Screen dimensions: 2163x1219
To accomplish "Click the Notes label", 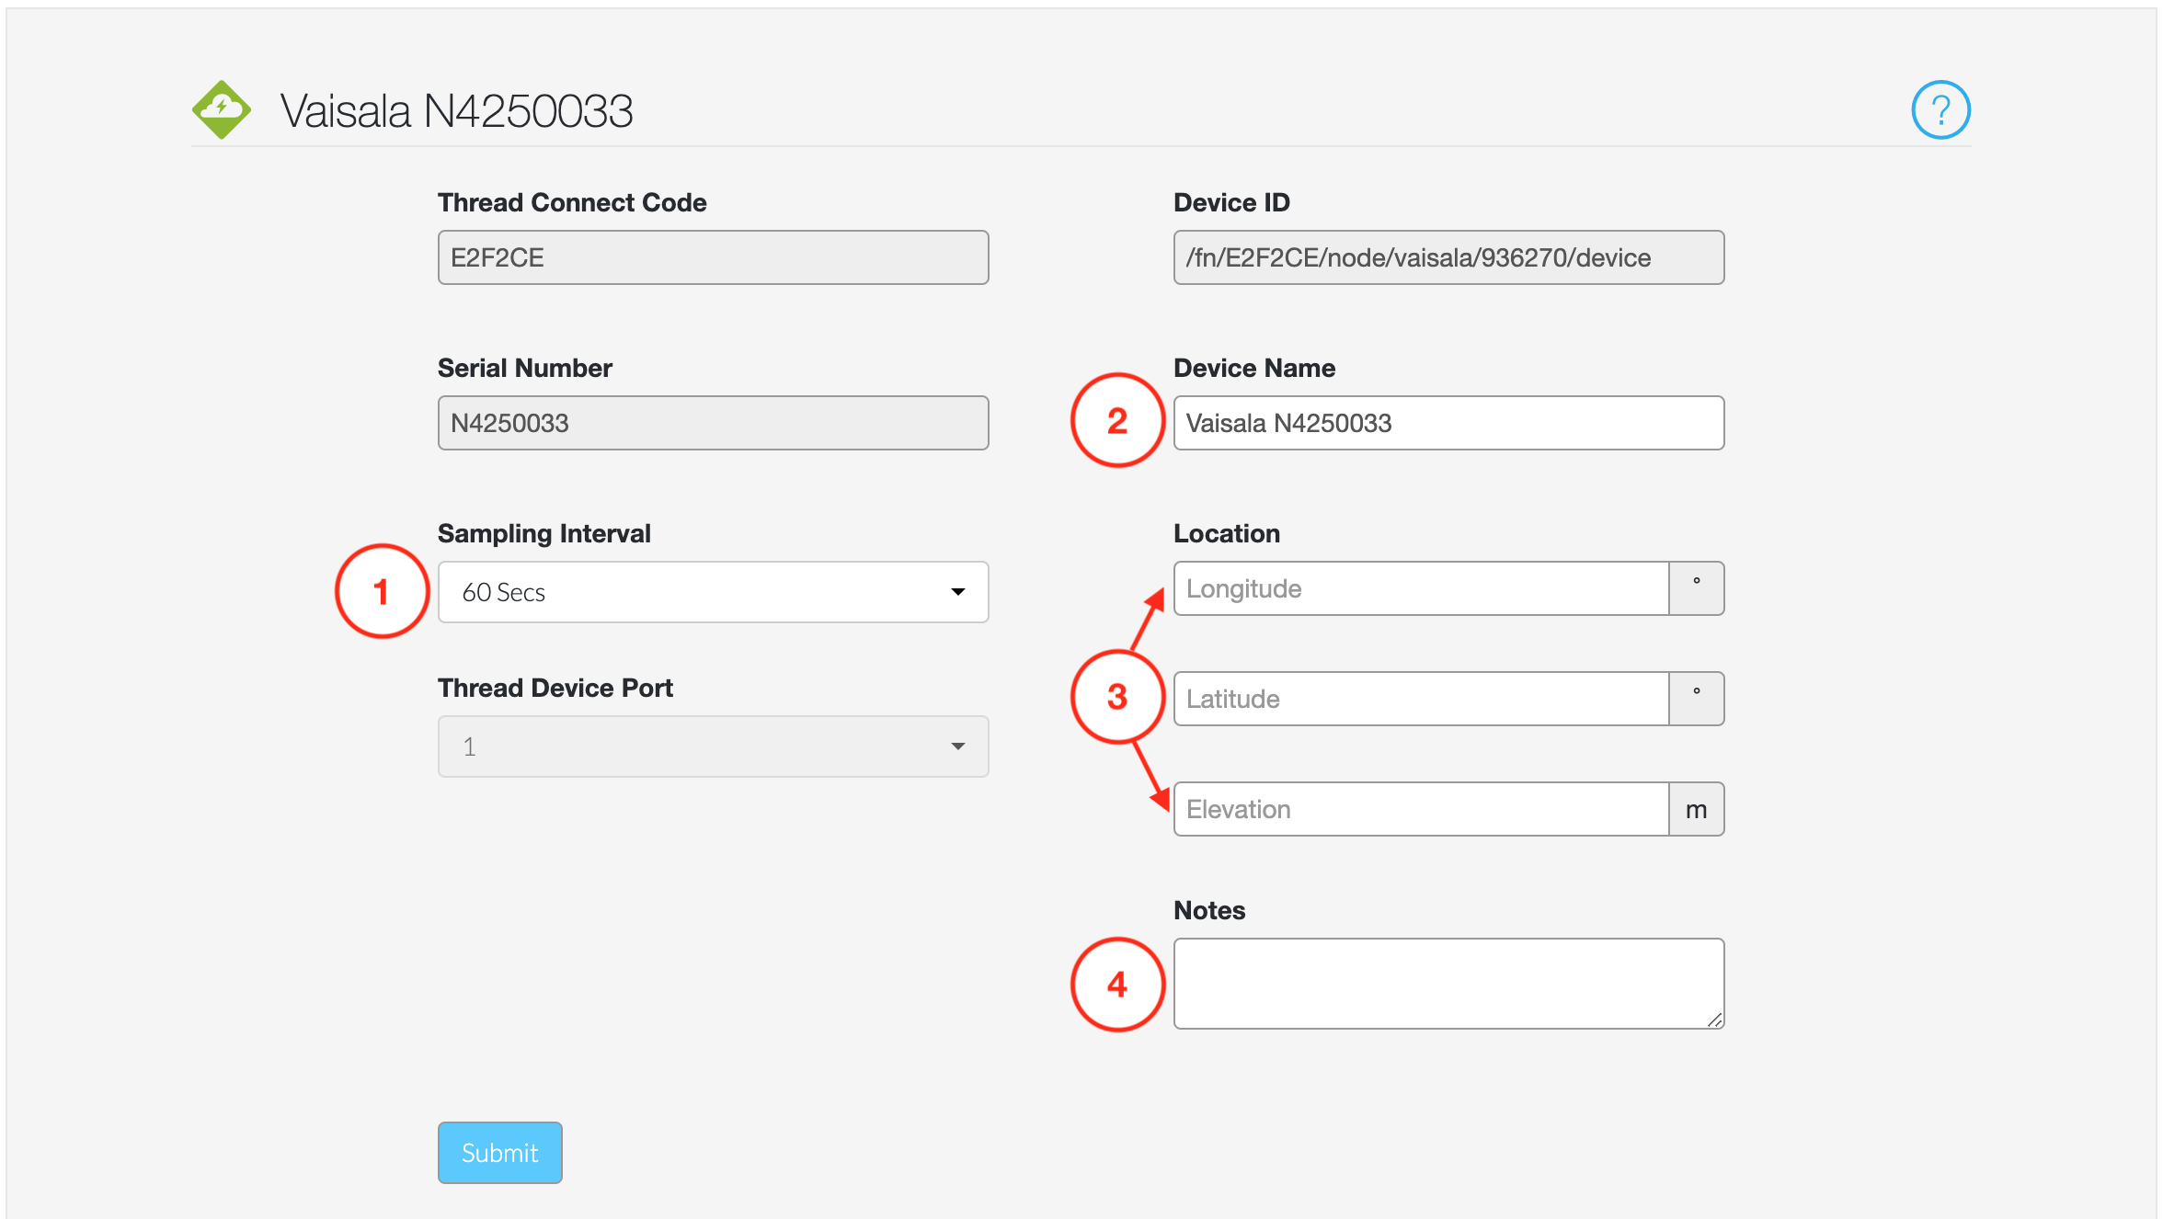I will [x=1209, y=910].
